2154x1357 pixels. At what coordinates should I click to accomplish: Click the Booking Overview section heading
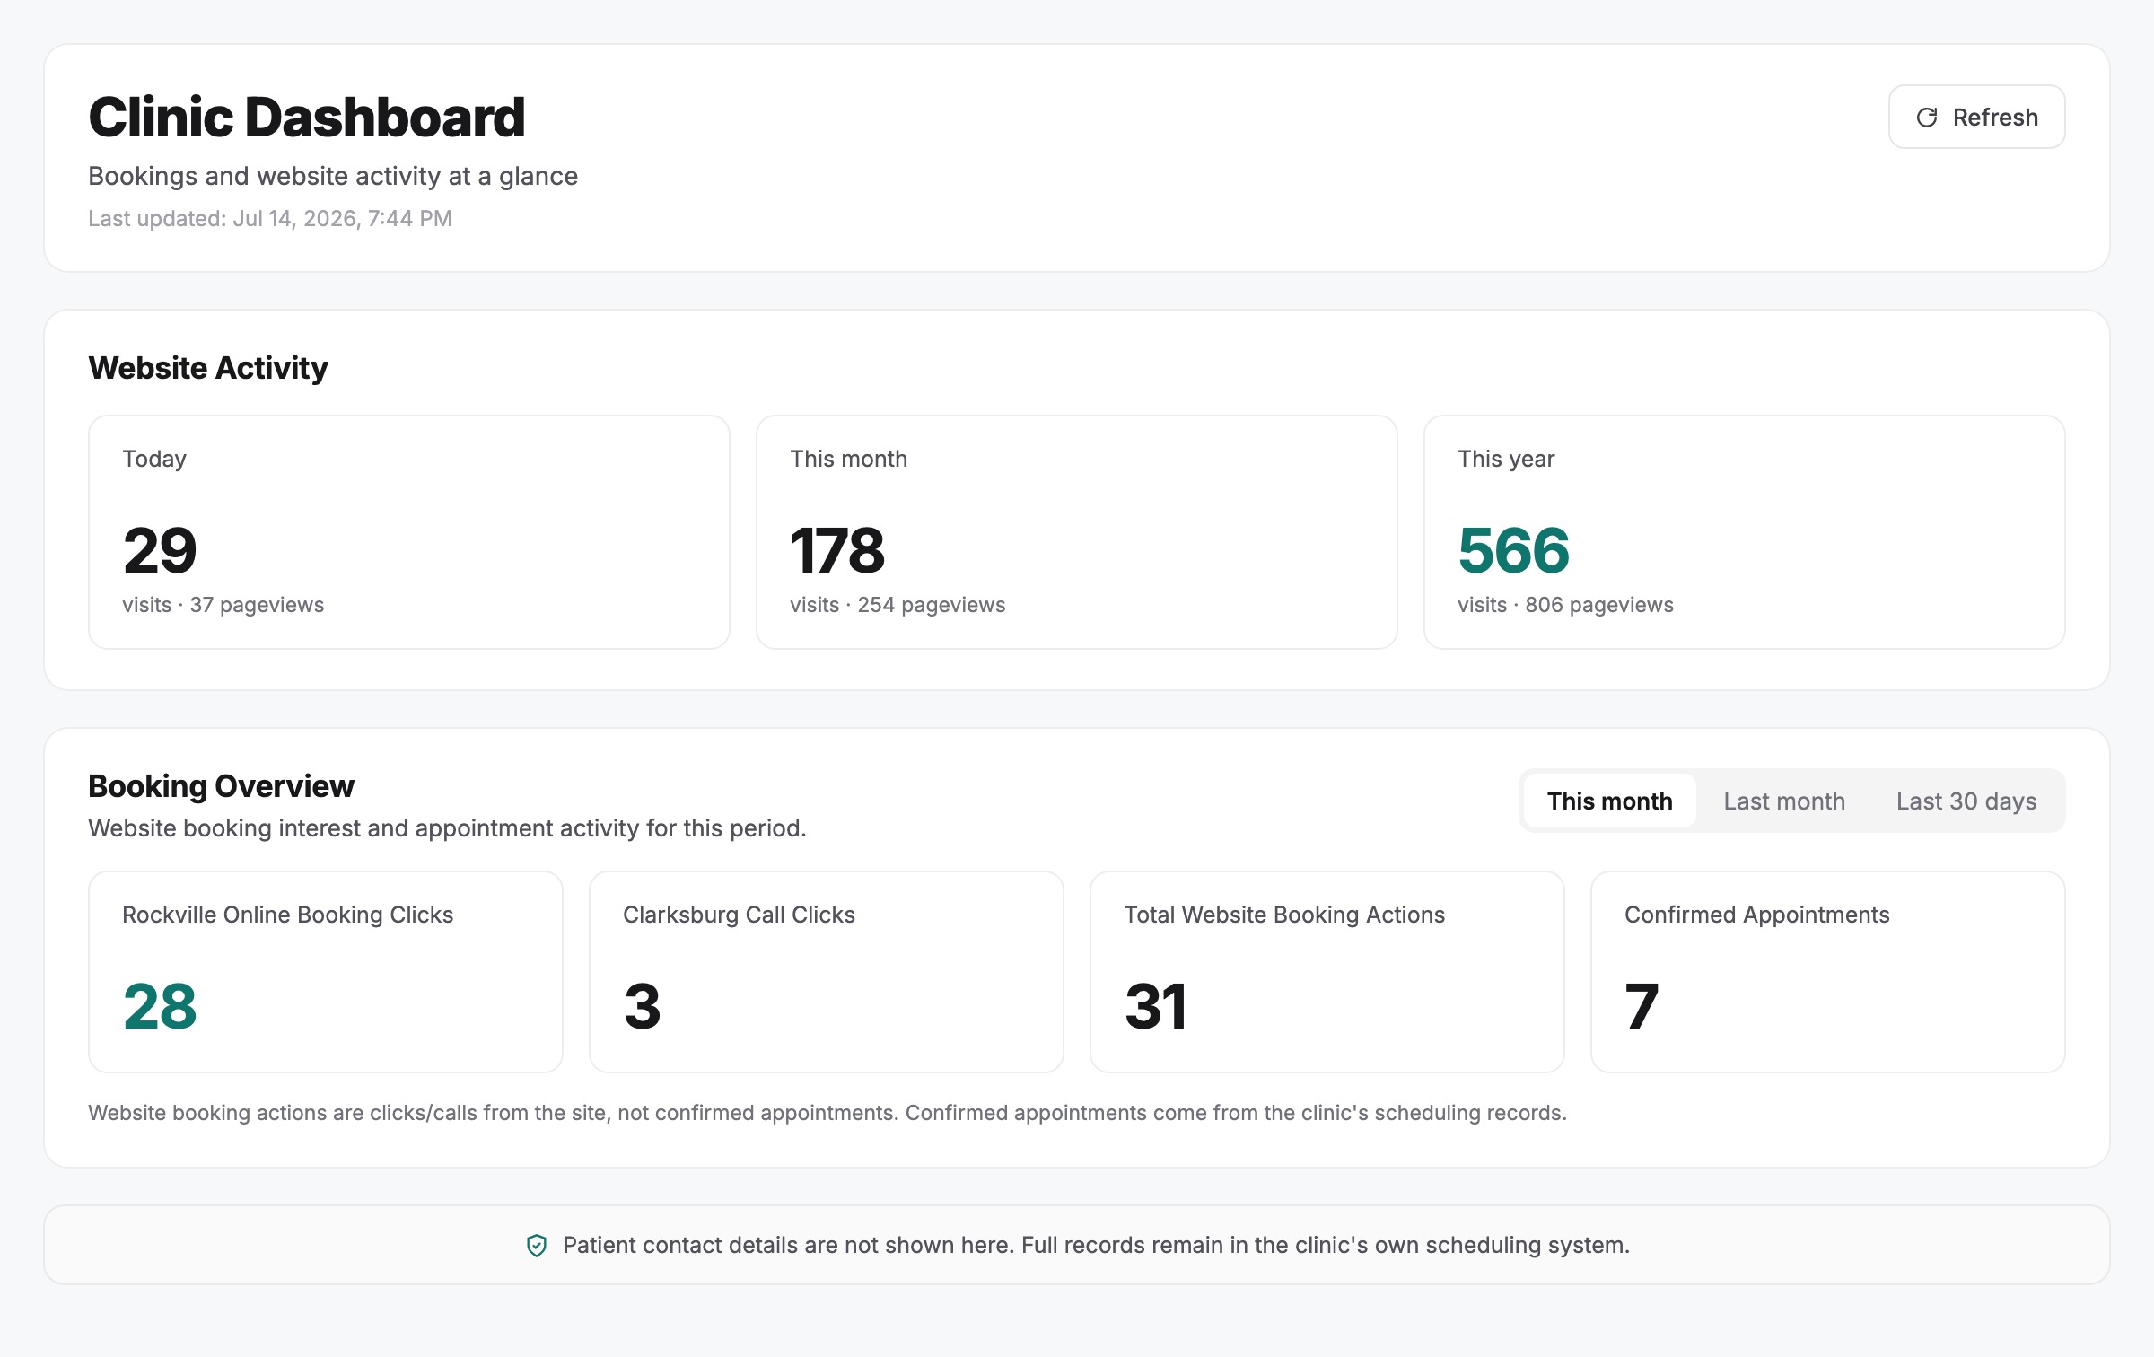tap(221, 786)
